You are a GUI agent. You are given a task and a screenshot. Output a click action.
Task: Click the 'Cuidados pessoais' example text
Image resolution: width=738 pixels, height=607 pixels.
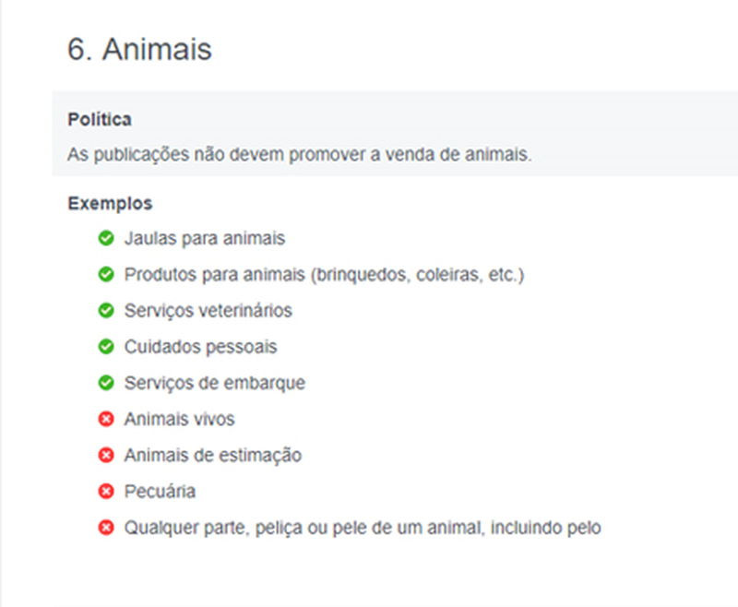[x=200, y=347]
